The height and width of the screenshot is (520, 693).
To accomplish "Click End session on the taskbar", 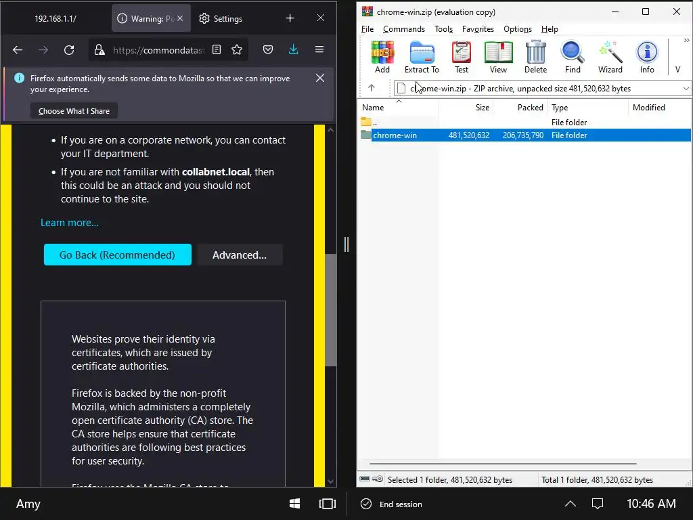I will pyautogui.click(x=391, y=504).
